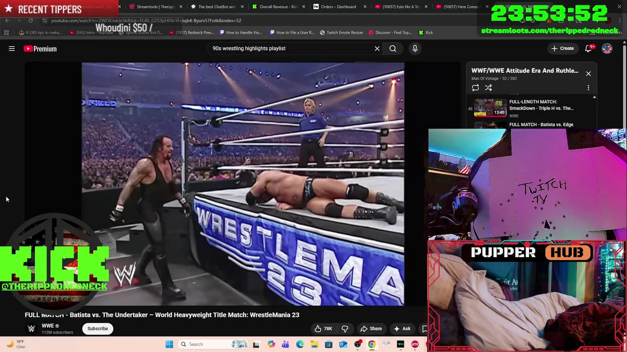Share the video
This screenshot has height=352, width=627.
(x=371, y=329)
